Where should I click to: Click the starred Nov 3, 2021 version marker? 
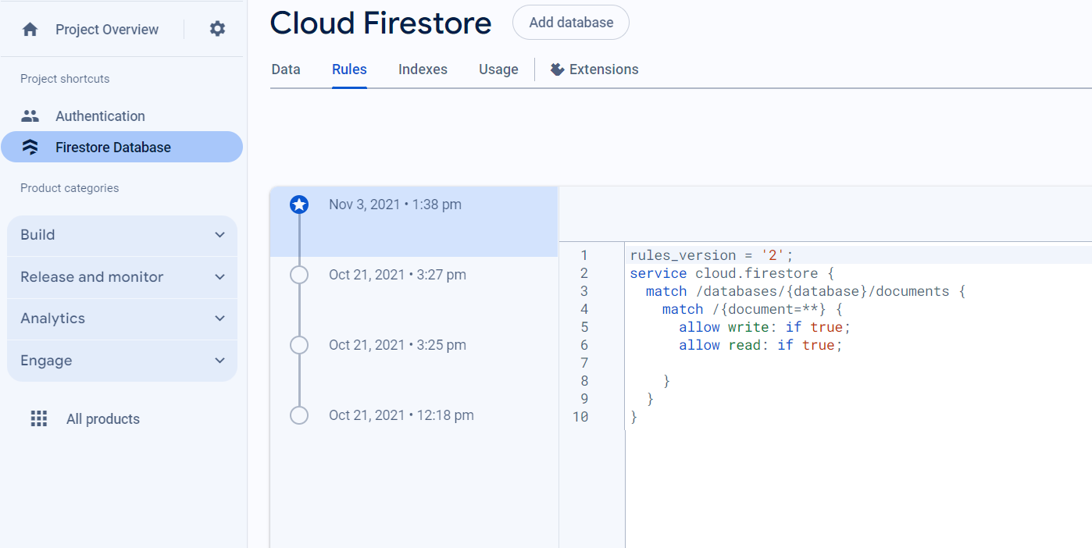pyautogui.click(x=299, y=205)
